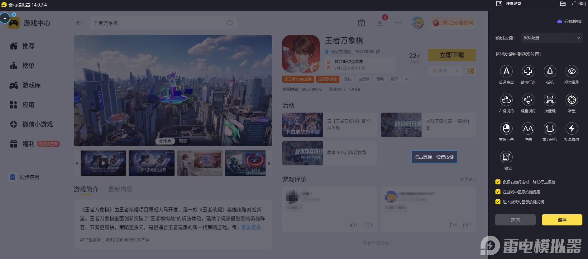
Task: Play the first video thumbnail
Action: [103, 163]
